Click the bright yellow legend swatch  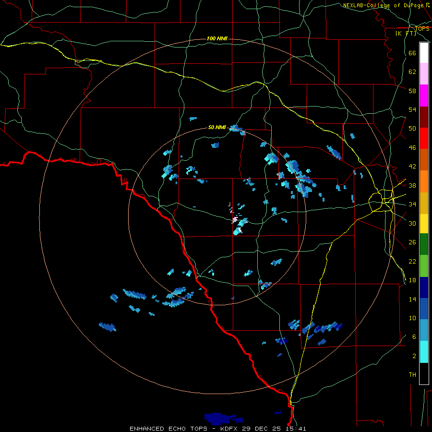click(x=424, y=223)
